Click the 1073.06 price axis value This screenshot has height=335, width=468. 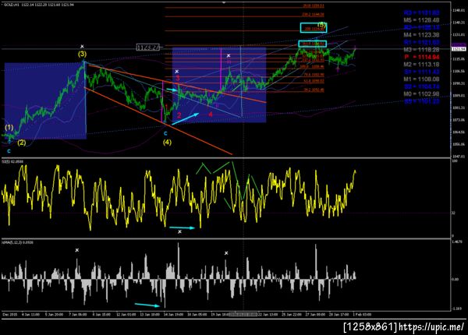459,120
